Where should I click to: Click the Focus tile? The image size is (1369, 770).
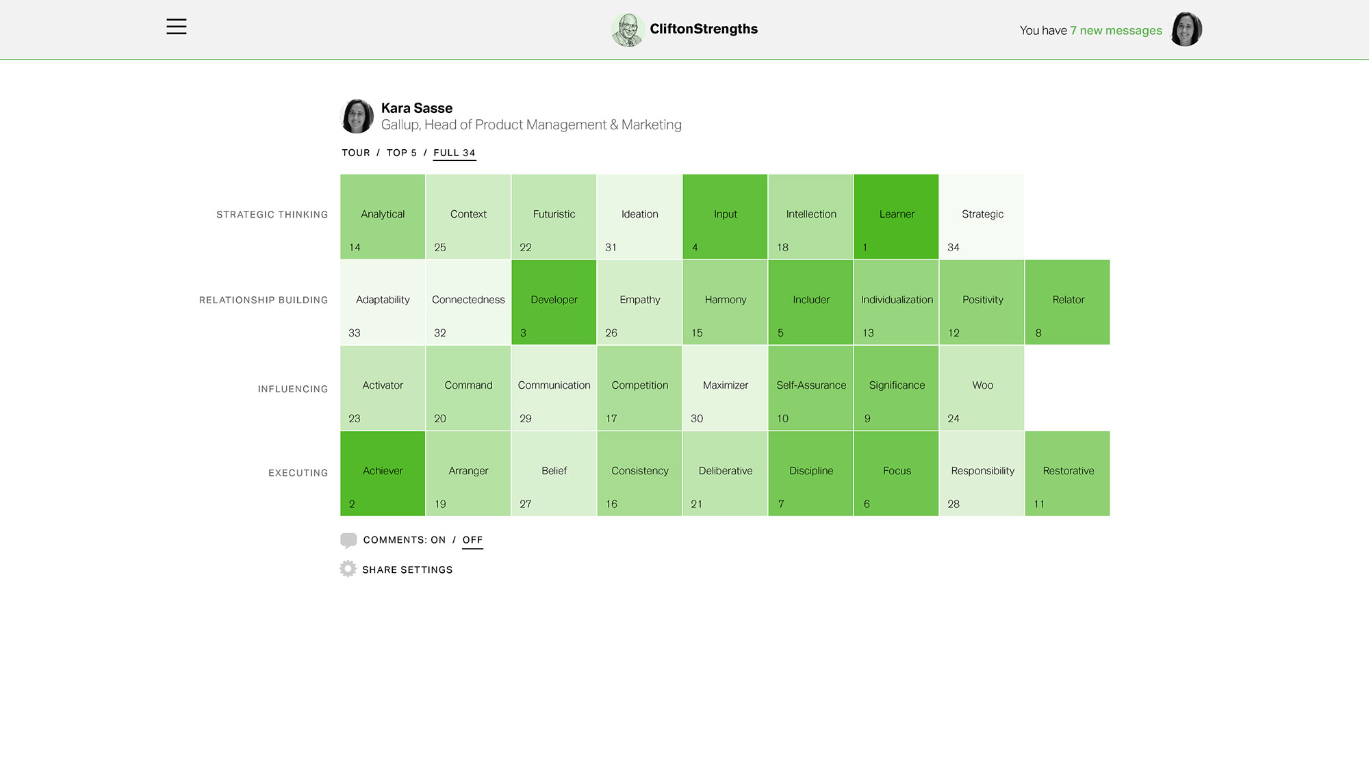[896, 474]
